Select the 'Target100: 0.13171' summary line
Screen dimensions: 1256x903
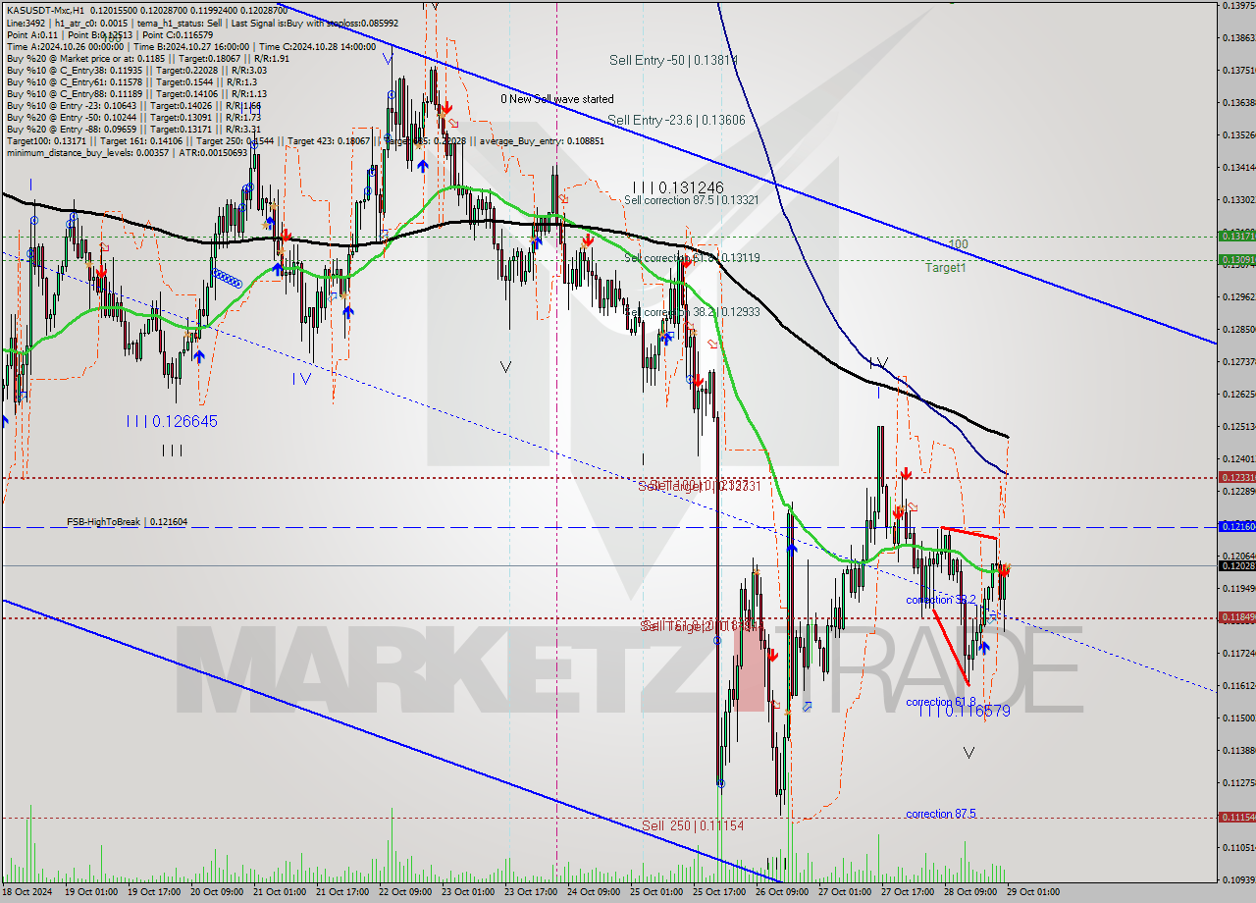tap(304, 140)
